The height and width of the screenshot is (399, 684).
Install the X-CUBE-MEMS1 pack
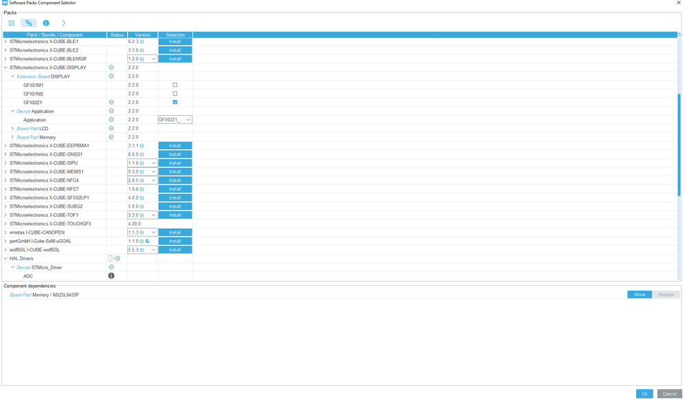tap(175, 172)
